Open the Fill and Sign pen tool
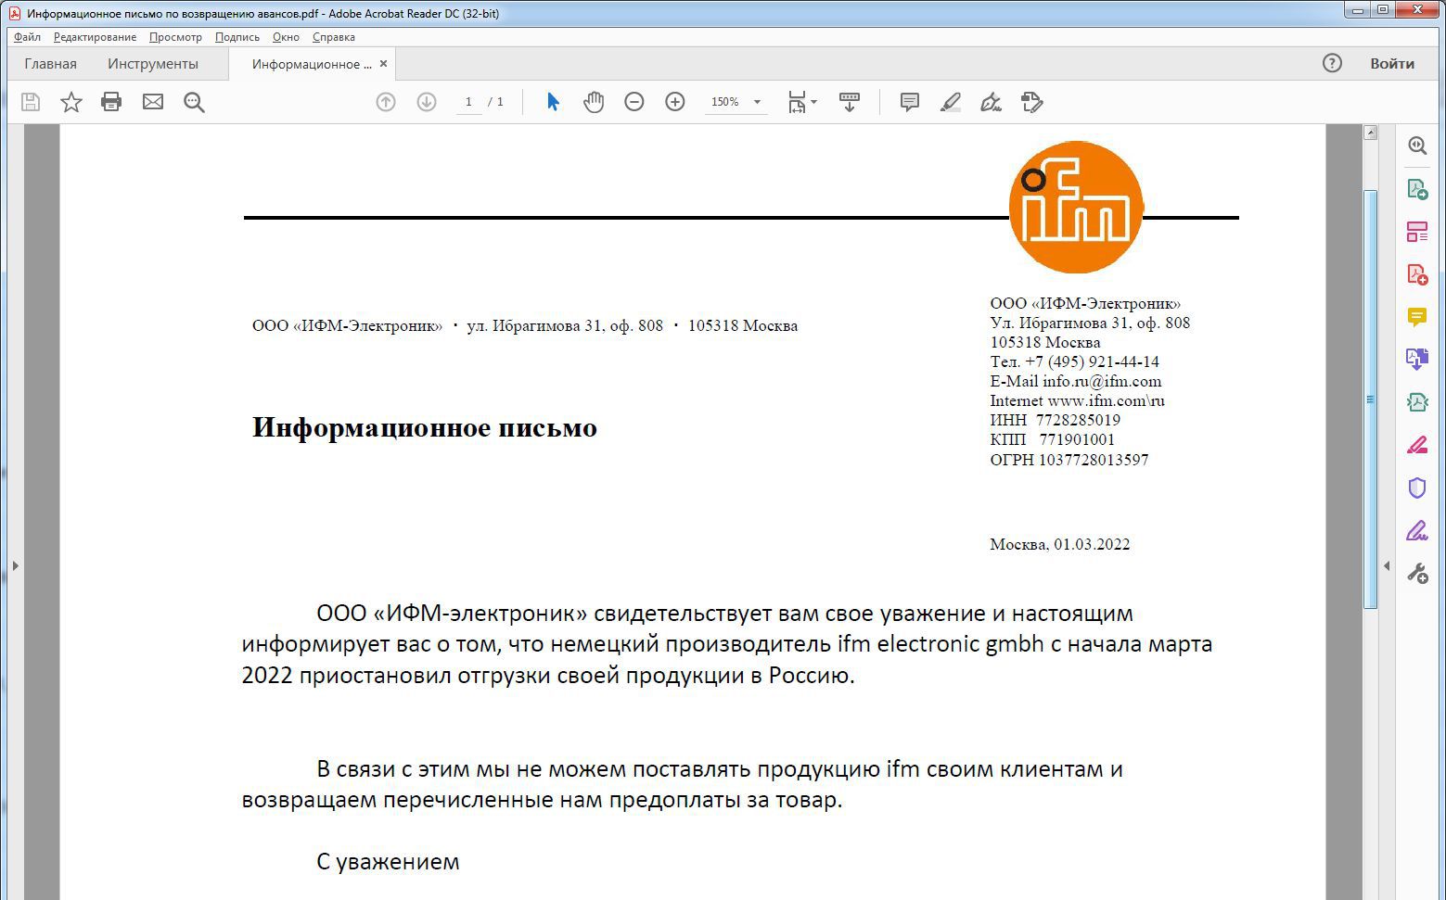The image size is (1446, 900). click(992, 102)
